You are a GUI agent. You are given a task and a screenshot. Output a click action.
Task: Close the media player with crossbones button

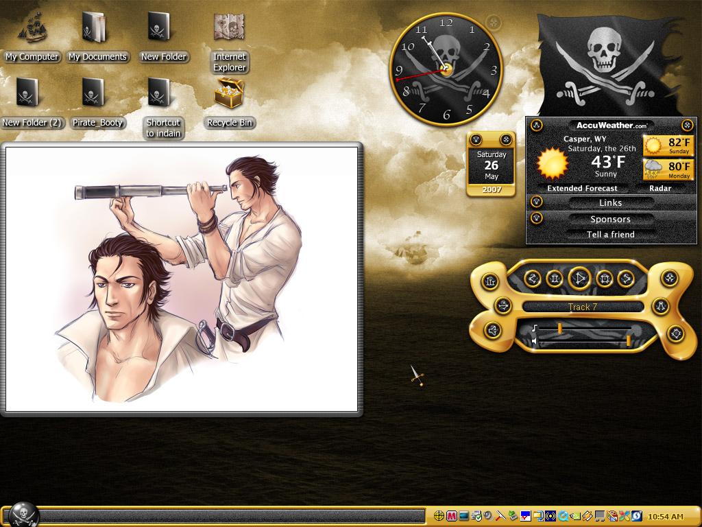[x=670, y=279]
